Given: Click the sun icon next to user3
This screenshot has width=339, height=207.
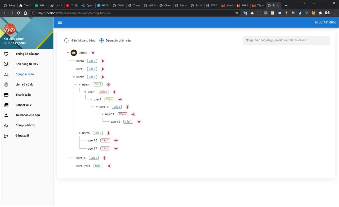Looking at the screenshot, I should click(x=103, y=61).
